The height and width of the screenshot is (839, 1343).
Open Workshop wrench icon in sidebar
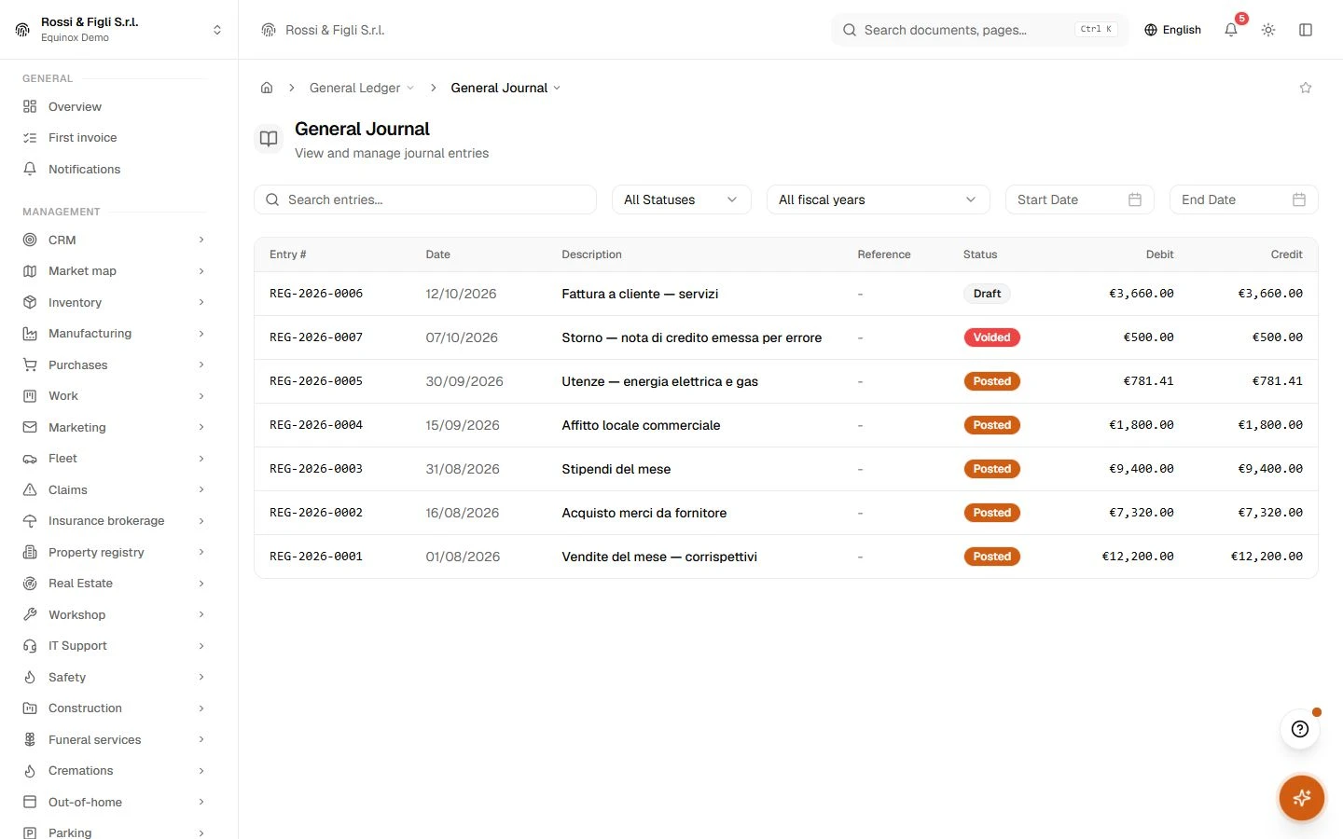30,614
